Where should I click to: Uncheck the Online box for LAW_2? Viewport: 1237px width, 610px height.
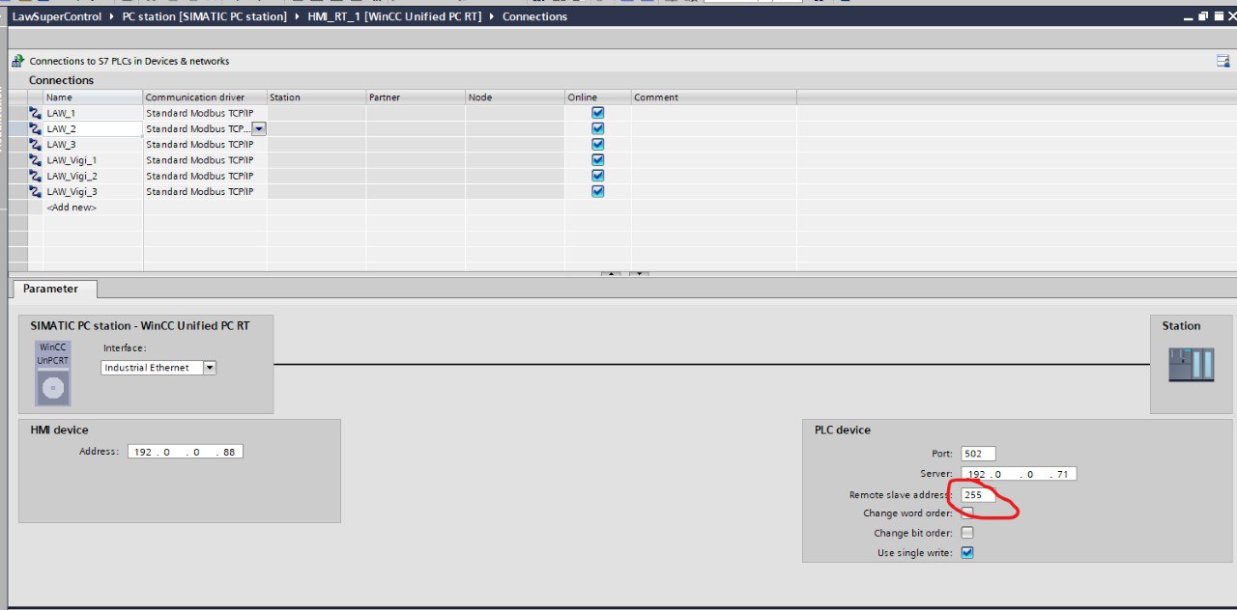click(597, 128)
